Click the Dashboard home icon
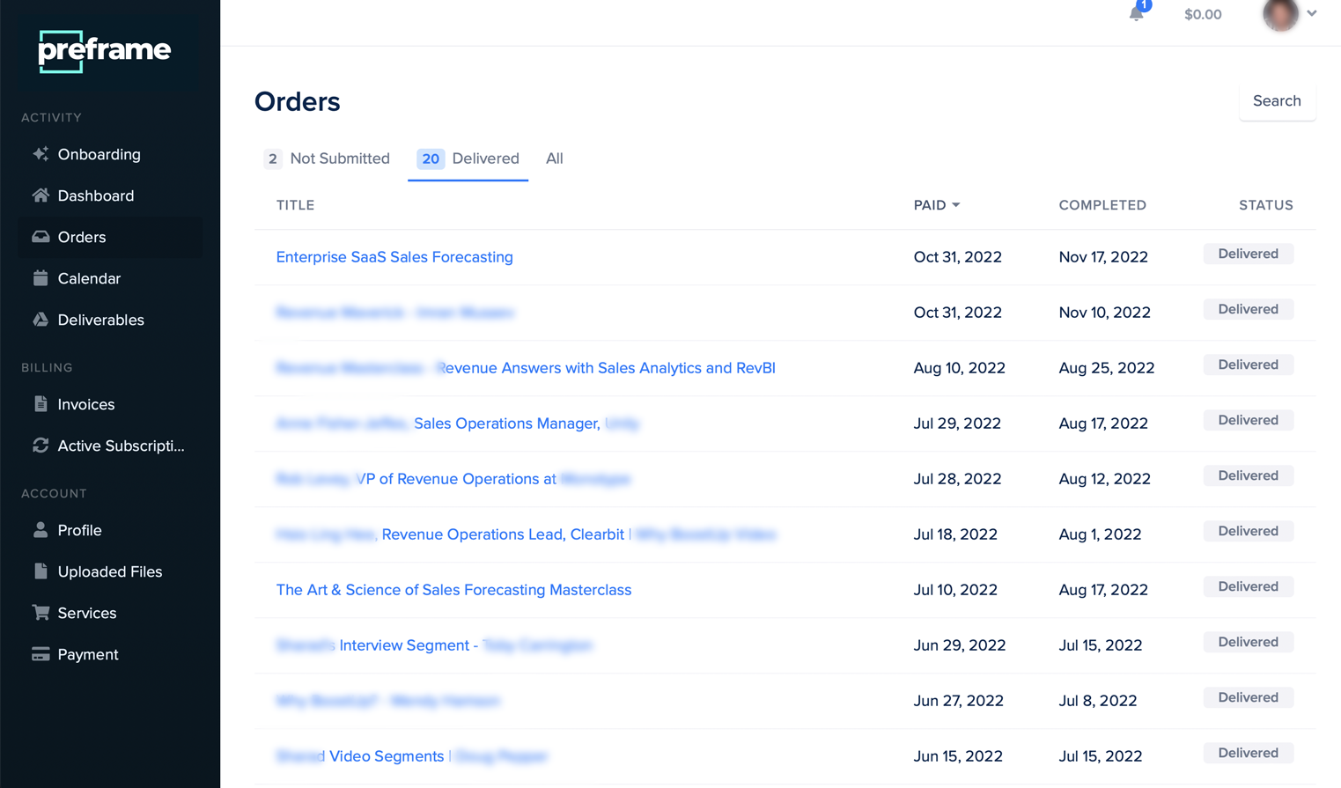 (x=41, y=195)
